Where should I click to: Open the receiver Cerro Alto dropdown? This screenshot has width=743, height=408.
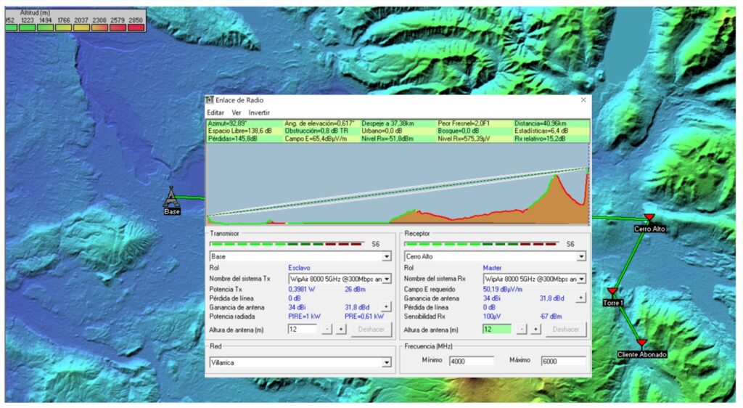pyautogui.click(x=581, y=257)
